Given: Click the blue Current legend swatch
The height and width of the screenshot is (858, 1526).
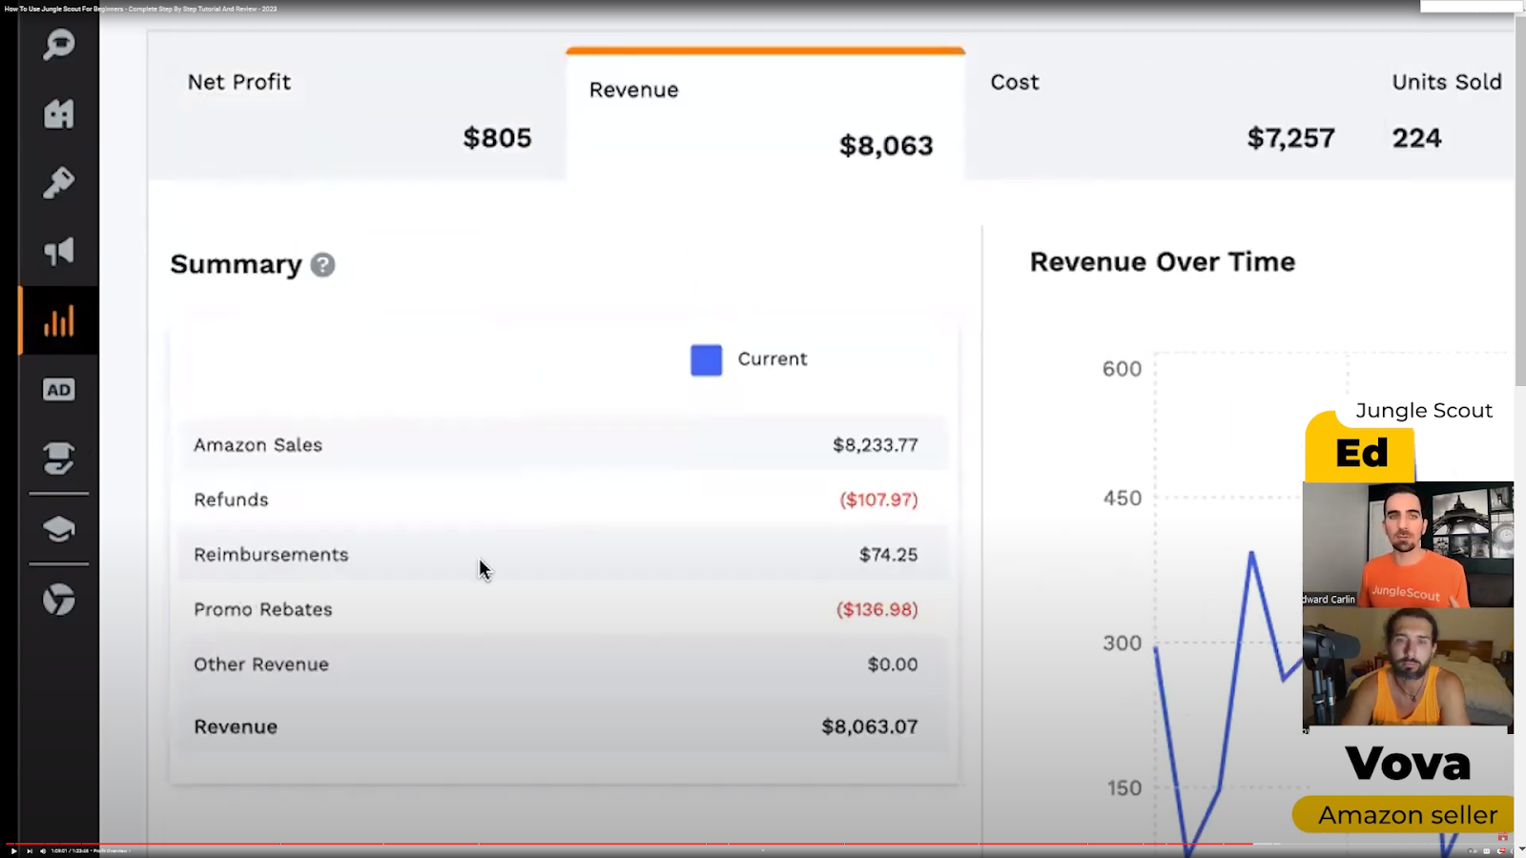Looking at the screenshot, I should [707, 360].
